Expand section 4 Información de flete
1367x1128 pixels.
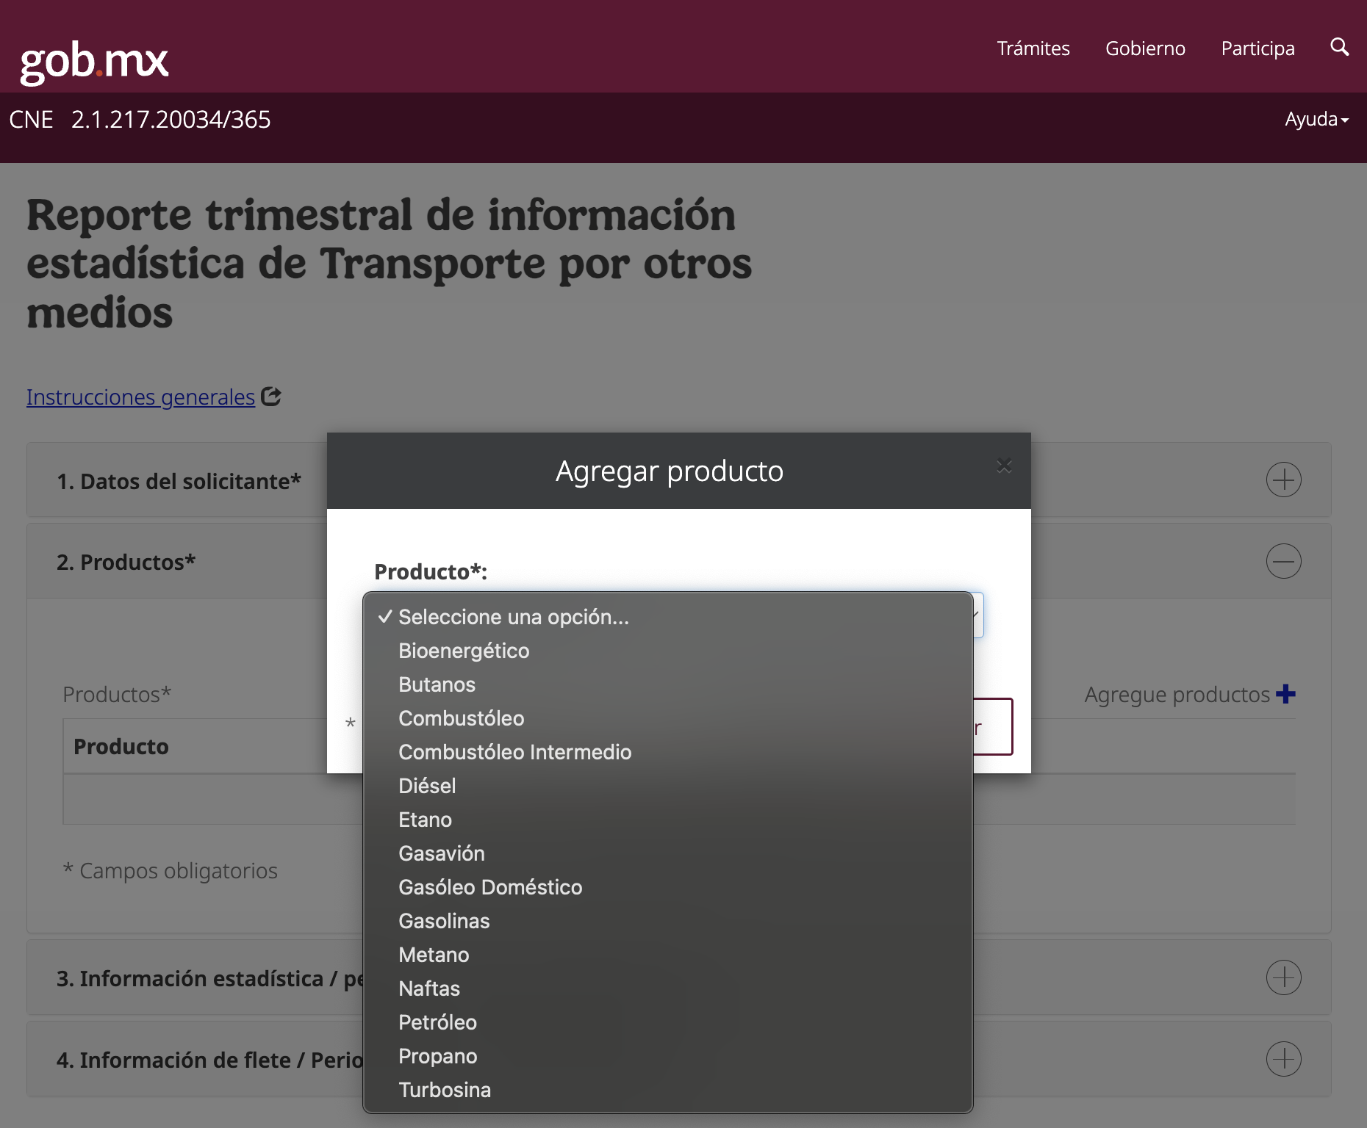pos(1284,1059)
